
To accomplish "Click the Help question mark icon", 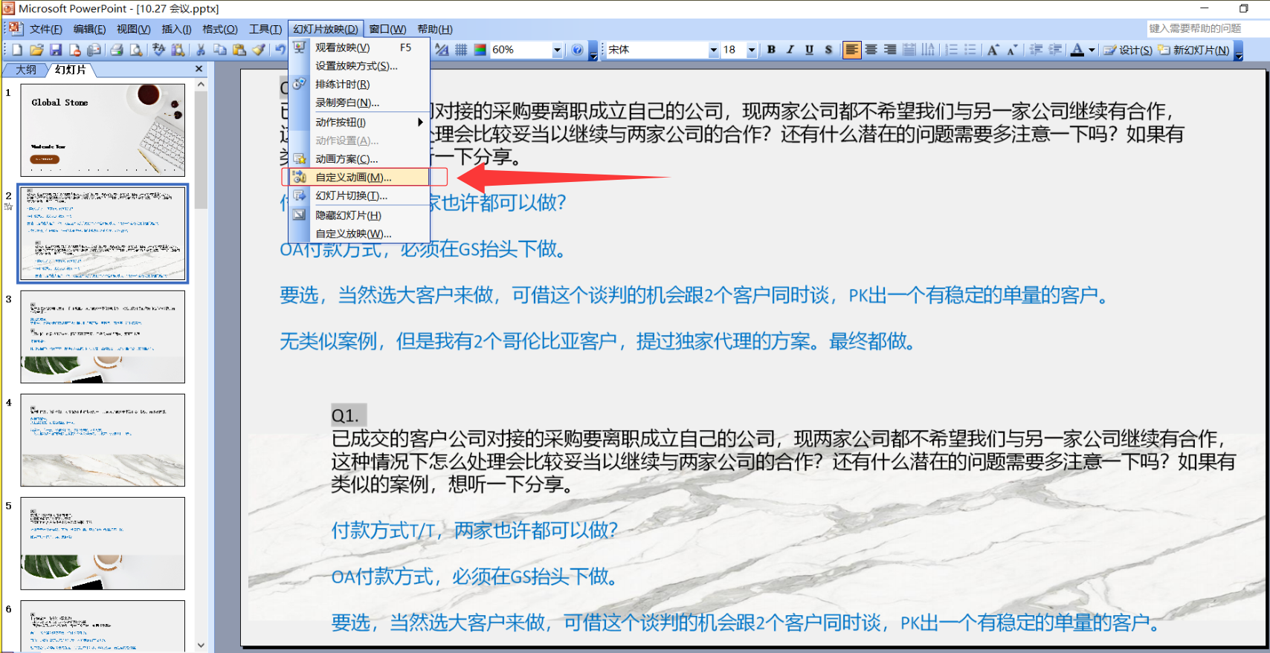I will [x=578, y=50].
